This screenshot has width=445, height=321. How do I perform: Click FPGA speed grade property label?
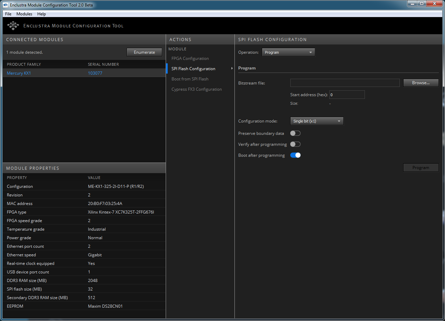pos(24,221)
